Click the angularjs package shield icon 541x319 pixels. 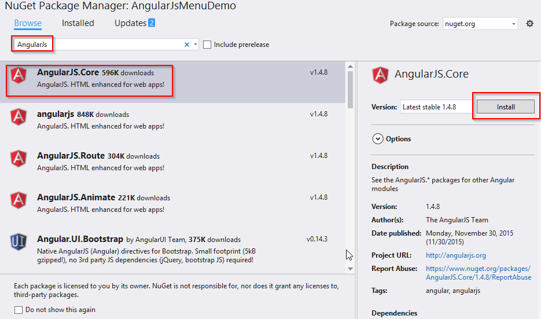19,116
